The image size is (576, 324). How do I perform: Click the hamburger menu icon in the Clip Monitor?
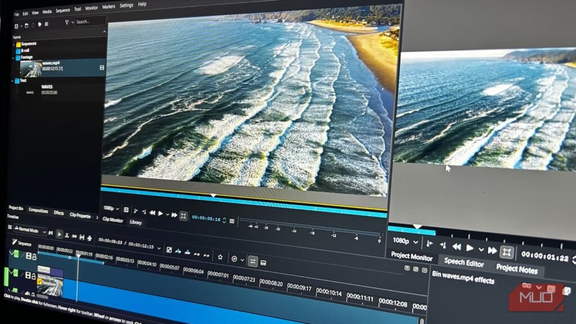232,220
